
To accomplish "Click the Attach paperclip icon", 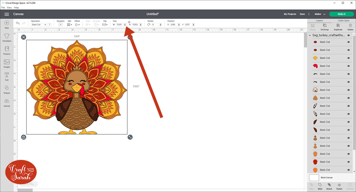I will [x=329, y=185].
